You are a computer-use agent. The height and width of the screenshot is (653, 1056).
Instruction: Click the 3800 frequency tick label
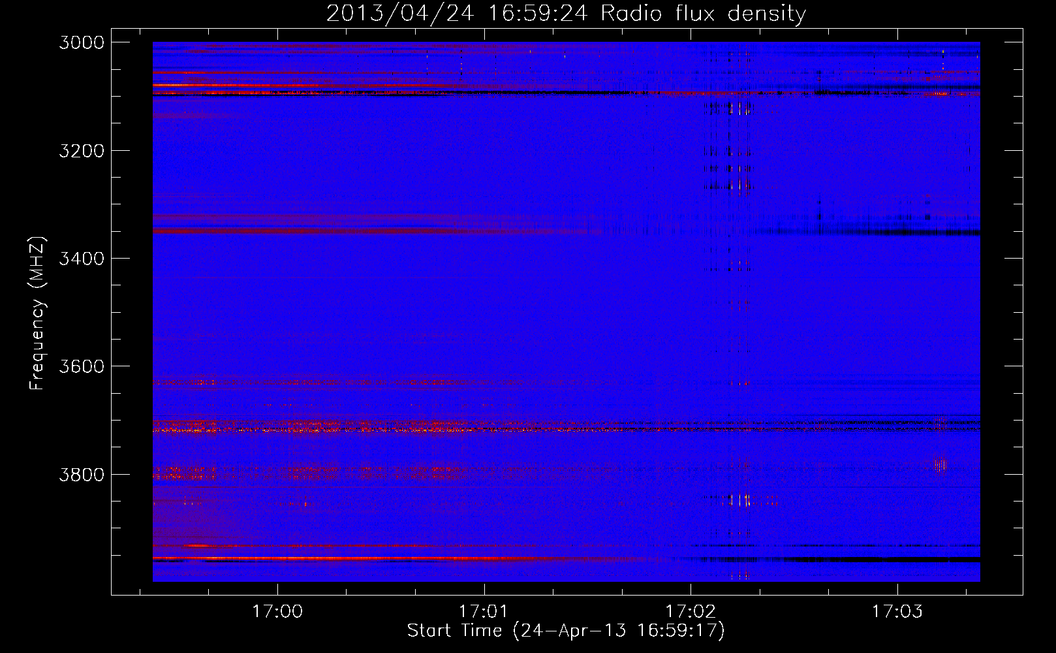[x=82, y=474]
